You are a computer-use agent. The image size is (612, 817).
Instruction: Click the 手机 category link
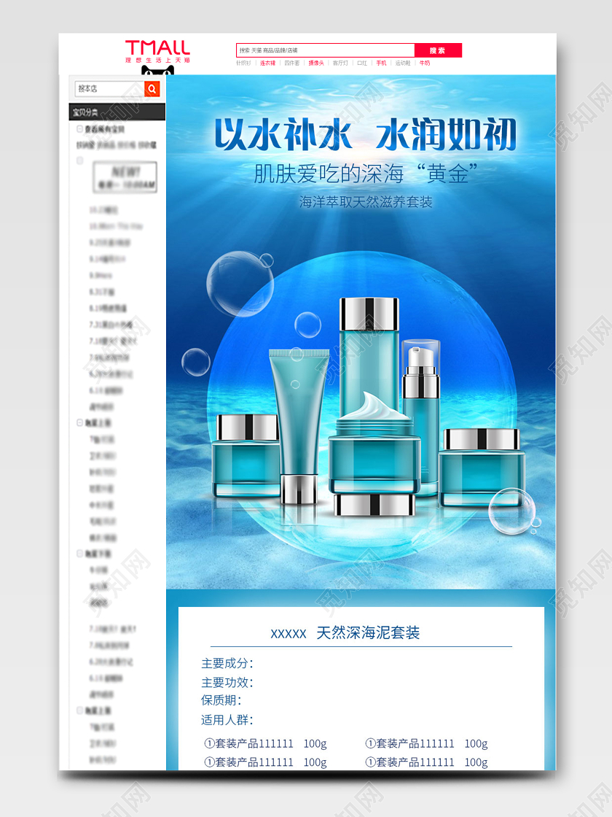pyautogui.click(x=380, y=64)
